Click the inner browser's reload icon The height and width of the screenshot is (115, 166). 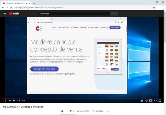tap(35, 22)
